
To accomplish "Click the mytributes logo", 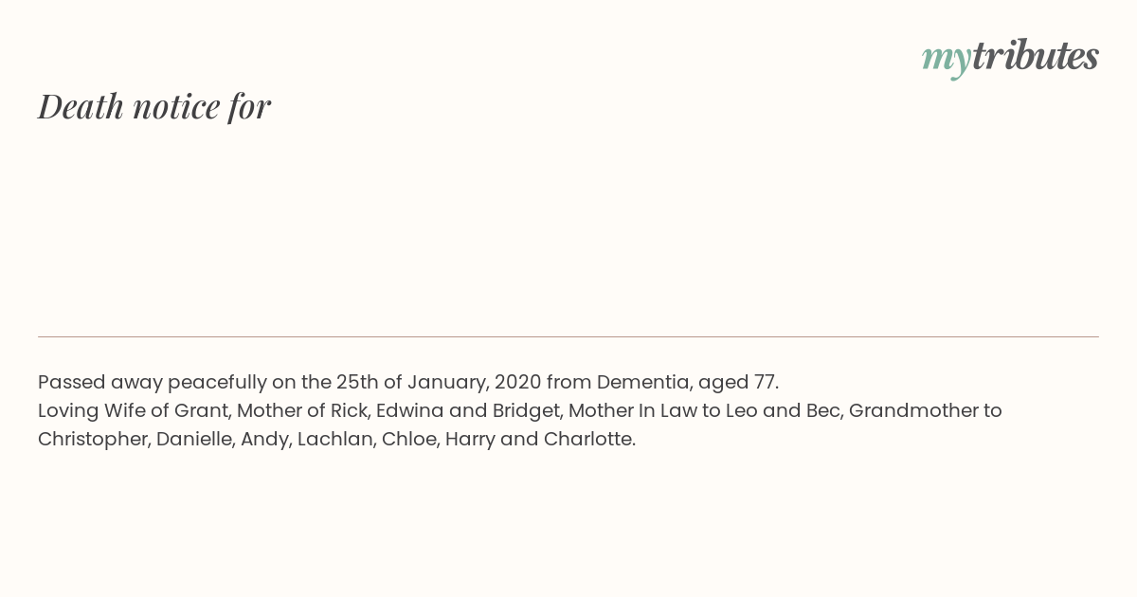I will point(1010,57).
